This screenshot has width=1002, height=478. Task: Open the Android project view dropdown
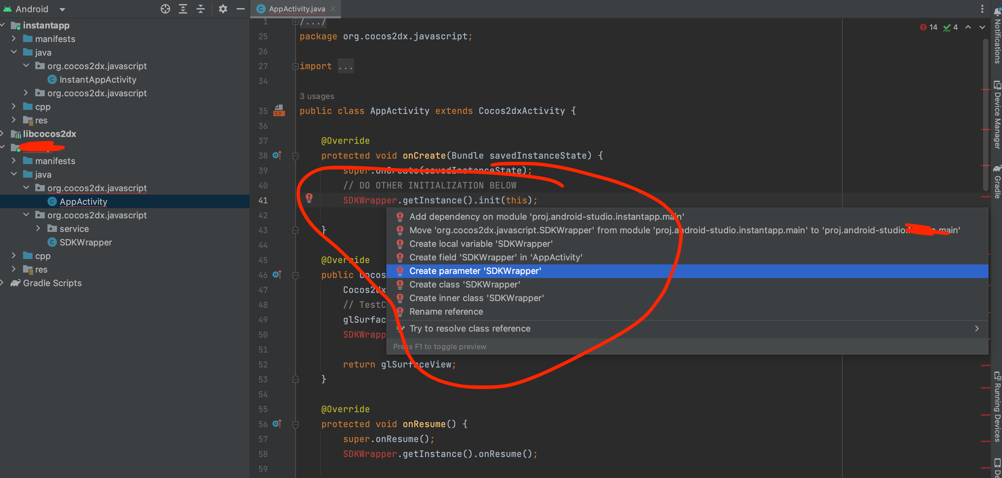[62, 9]
